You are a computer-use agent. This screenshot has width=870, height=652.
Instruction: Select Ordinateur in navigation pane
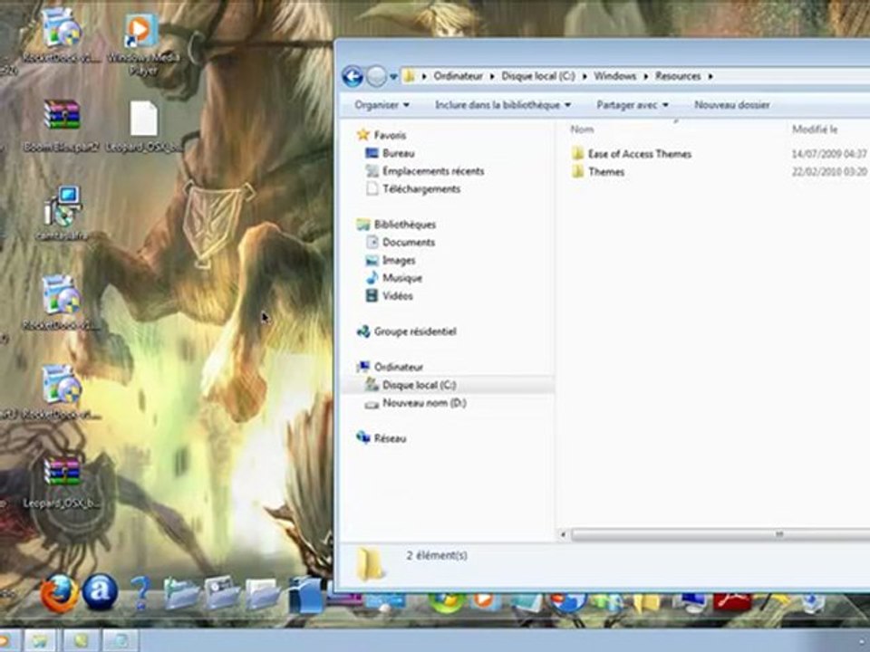[x=399, y=367]
